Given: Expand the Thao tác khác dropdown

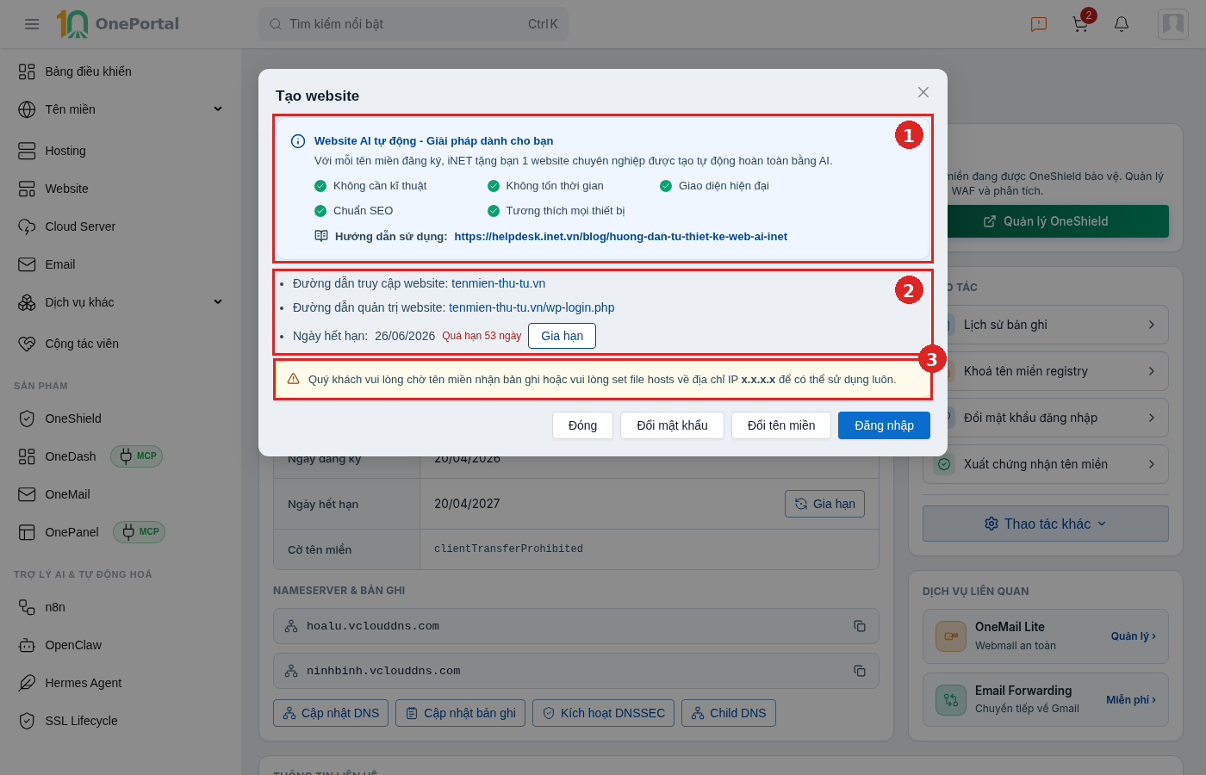Looking at the screenshot, I should coord(1046,524).
